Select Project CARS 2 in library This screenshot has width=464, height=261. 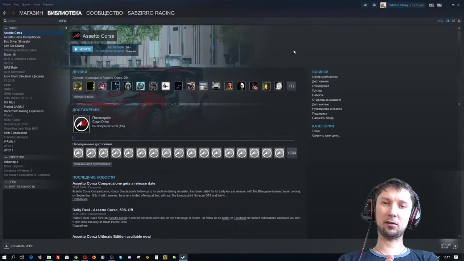[x=14, y=107]
